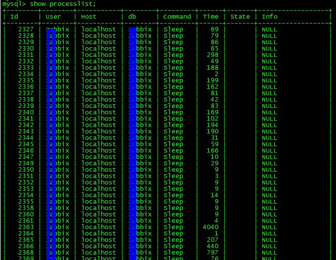Select process Id 2330
This screenshot has height=260, width=336.
[x=26, y=49]
